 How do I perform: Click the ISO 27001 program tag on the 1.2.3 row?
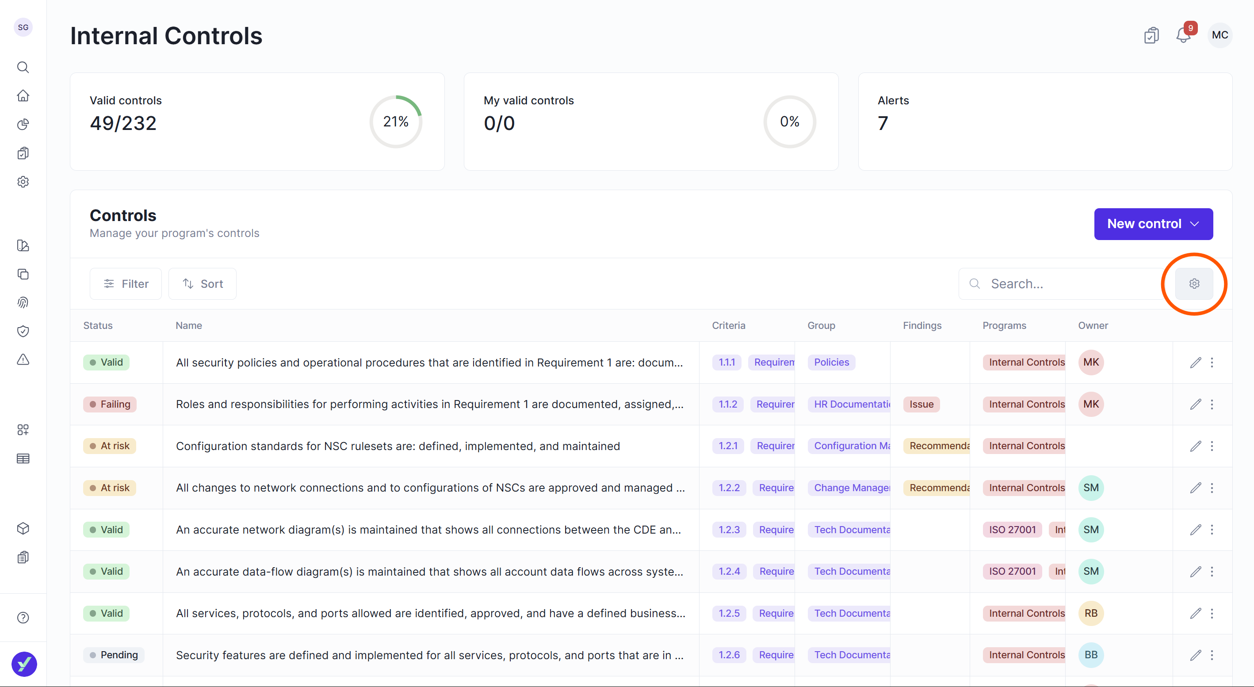(x=1012, y=529)
